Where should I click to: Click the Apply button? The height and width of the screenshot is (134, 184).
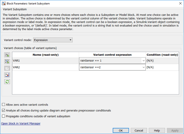point(175,130)
